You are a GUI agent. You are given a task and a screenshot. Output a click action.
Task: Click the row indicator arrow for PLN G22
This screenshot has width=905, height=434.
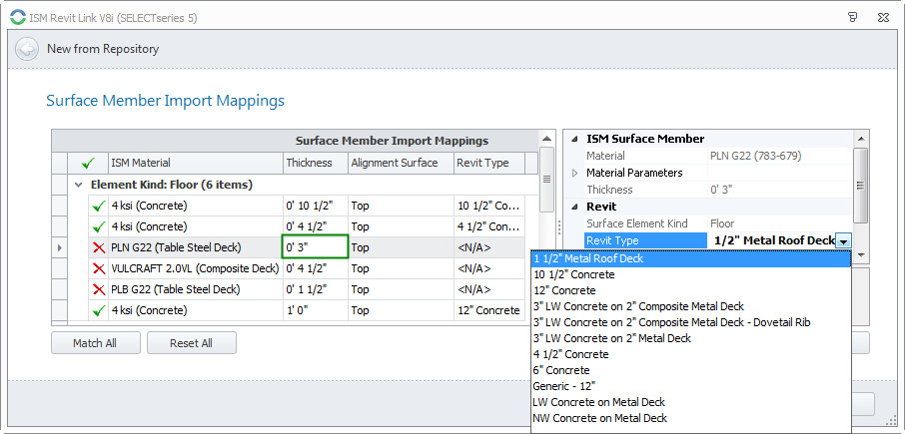pos(60,247)
